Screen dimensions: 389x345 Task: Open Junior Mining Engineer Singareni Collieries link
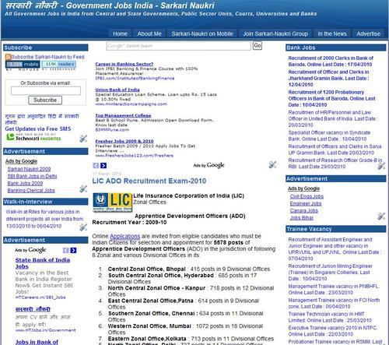pos(331,273)
